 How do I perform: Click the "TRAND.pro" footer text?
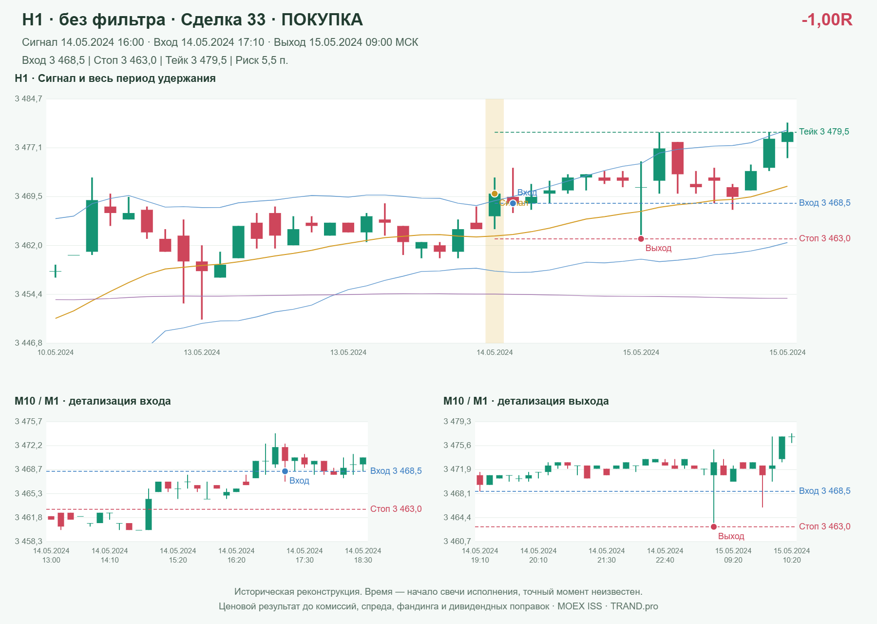(634, 606)
